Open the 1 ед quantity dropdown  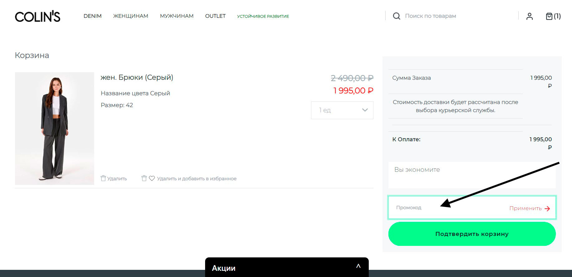coord(342,110)
